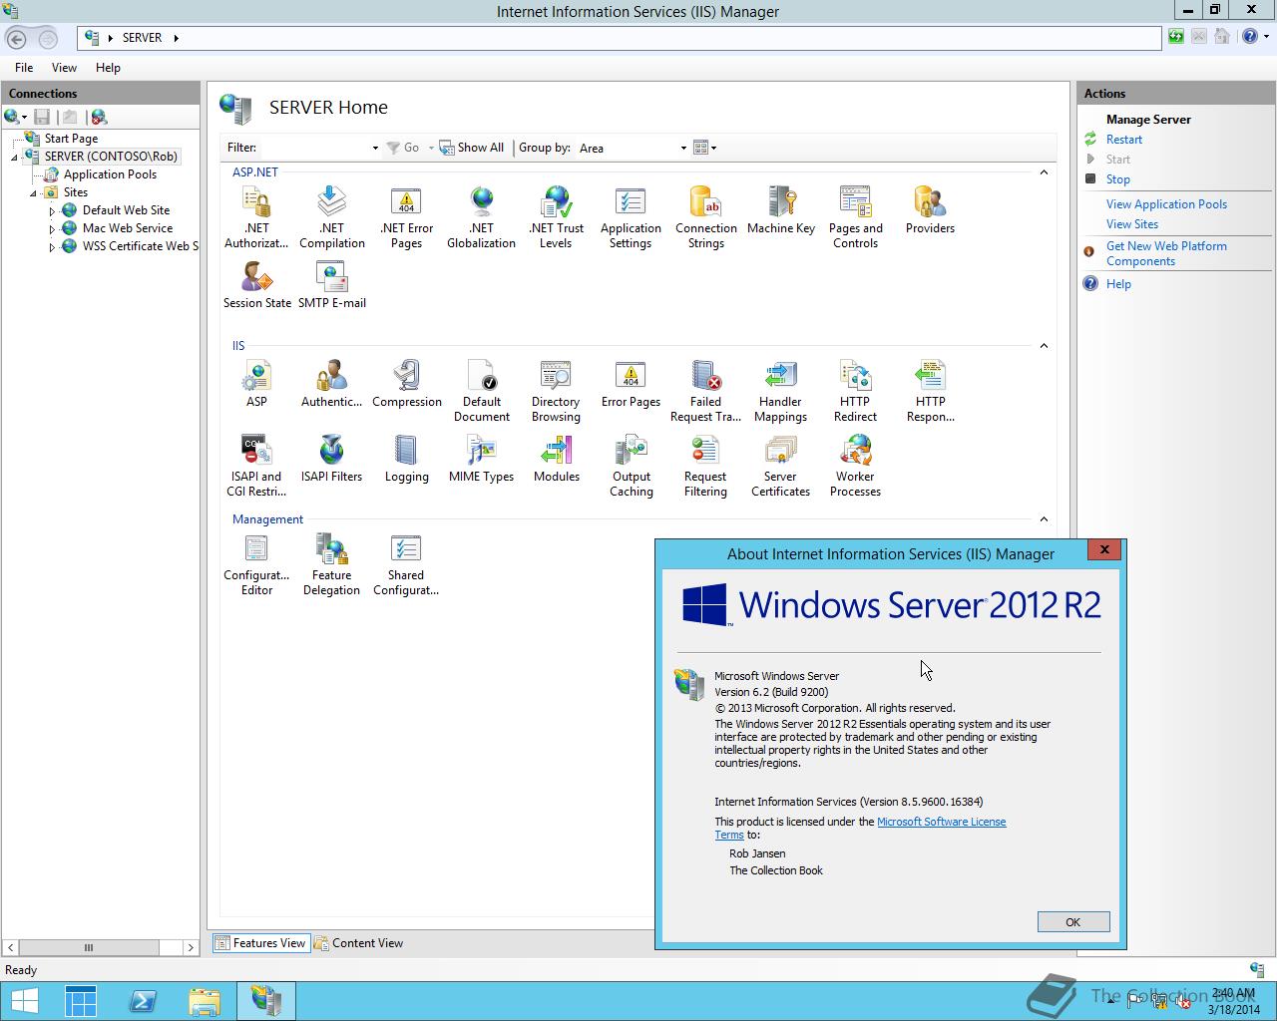Click OK in the About dialog
1277x1021 pixels.
click(1073, 922)
